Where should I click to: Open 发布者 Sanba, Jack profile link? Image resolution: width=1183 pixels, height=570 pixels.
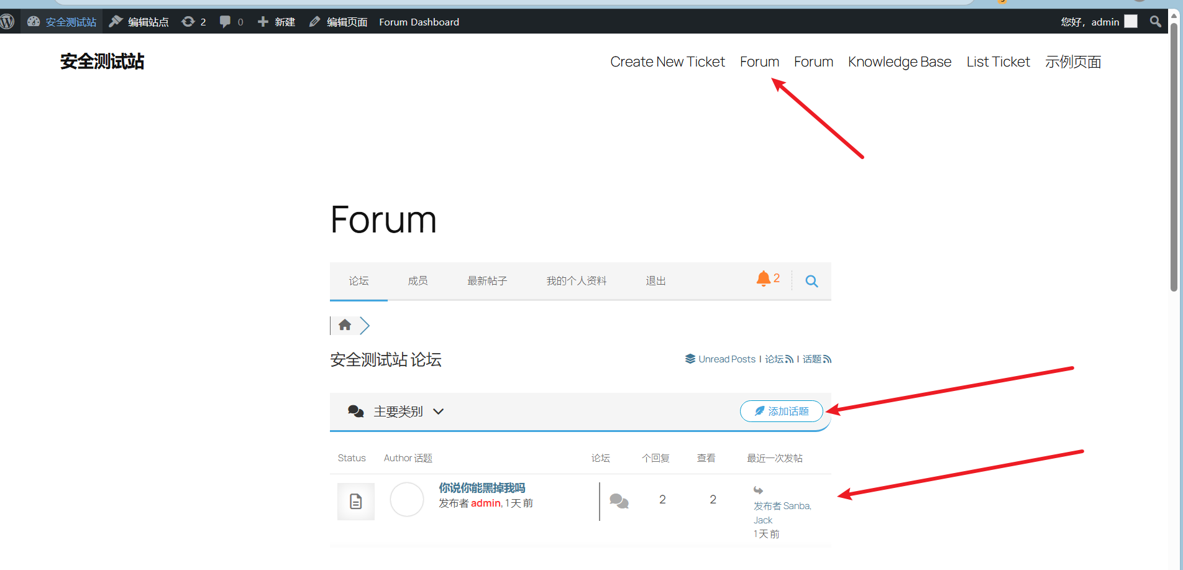782,513
